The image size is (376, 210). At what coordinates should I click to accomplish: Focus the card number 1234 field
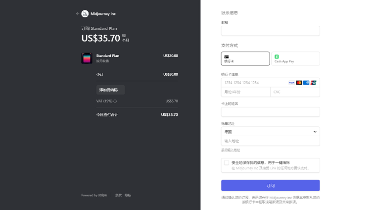coord(271,83)
